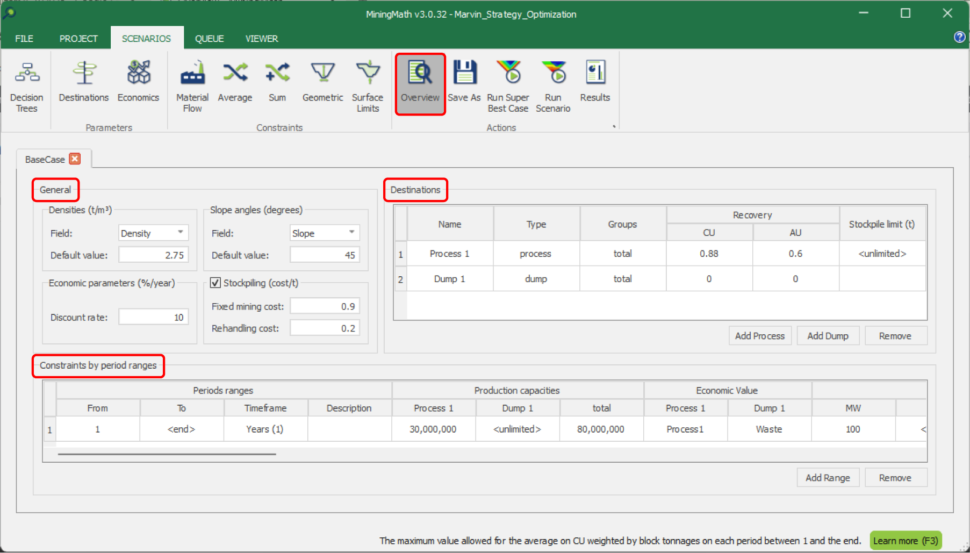This screenshot has width=970, height=553.
Task: Expand the Slope field dropdown
Action: (352, 233)
